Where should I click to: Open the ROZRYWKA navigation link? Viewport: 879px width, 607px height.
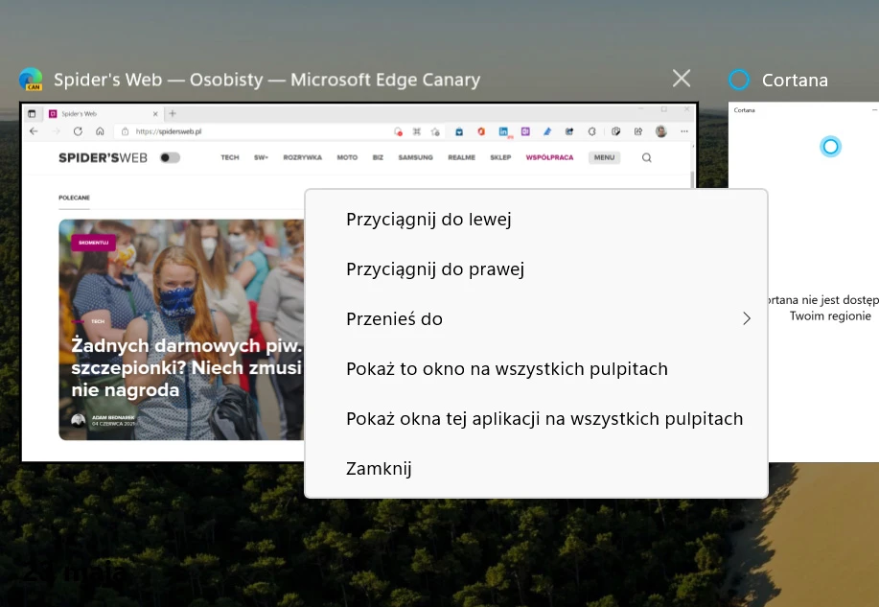(x=303, y=157)
